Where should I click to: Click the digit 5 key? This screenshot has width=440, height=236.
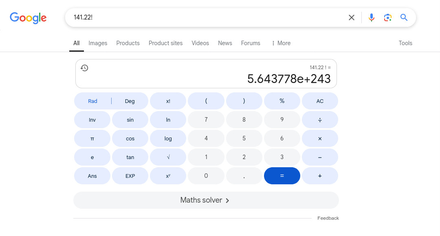click(244, 138)
